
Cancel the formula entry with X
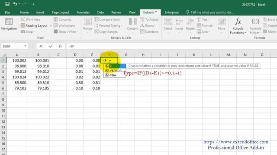click(41, 46)
